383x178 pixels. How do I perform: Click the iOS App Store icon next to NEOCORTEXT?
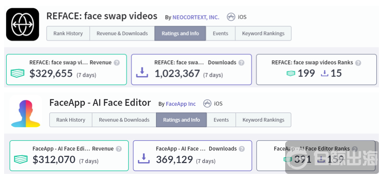pos(231,17)
